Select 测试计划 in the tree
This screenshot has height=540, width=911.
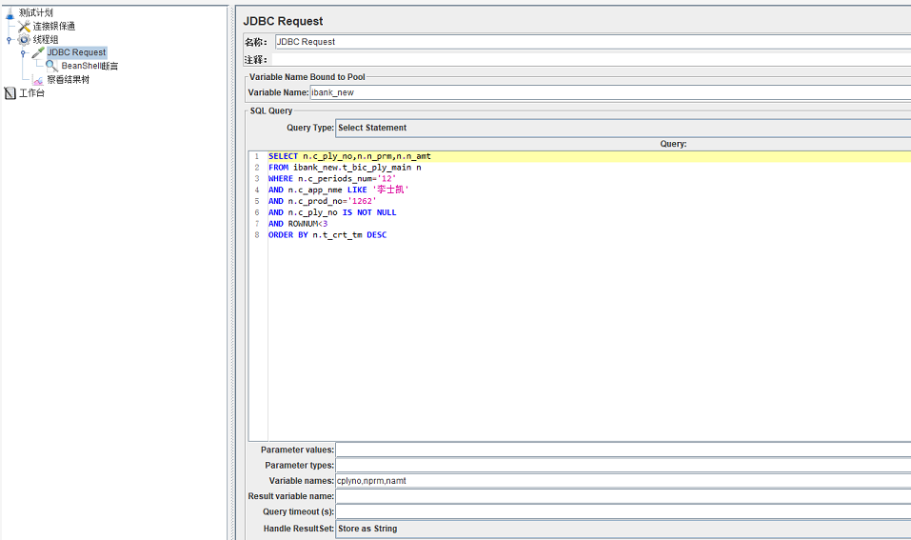point(35,12)
